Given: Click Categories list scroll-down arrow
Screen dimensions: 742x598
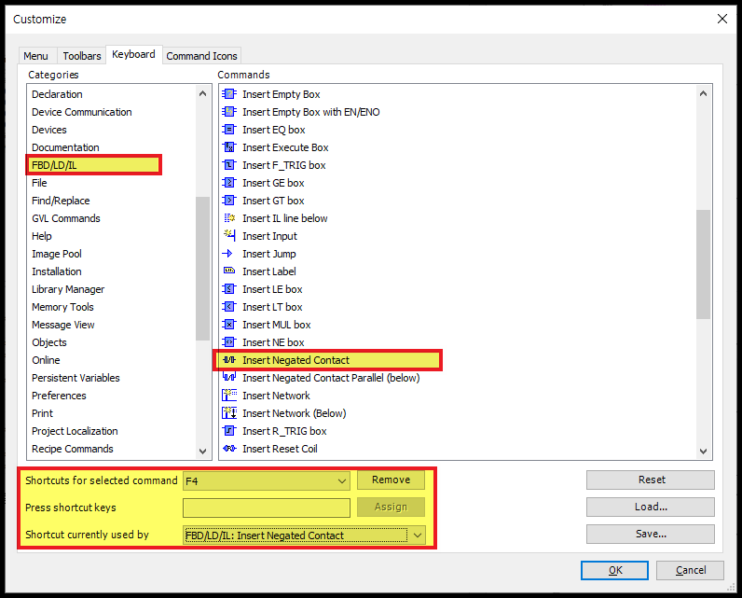Looking at the screenshot, I should point(202,451).
